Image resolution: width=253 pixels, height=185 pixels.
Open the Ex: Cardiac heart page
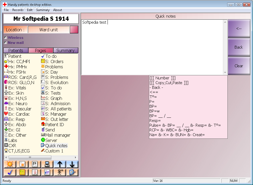click(x=17, y=114)
